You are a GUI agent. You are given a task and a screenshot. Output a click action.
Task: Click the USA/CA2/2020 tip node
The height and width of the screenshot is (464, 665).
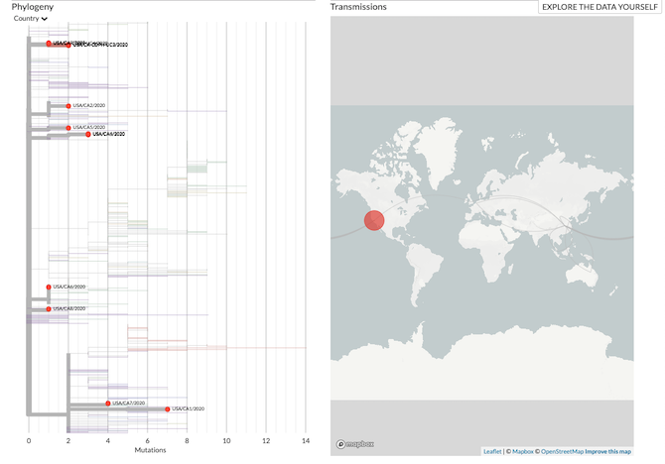(x=68, y=106)
